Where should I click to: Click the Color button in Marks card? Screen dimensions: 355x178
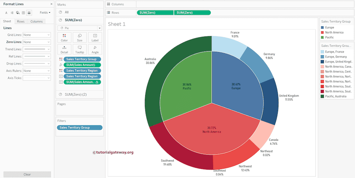click(64, 37)
